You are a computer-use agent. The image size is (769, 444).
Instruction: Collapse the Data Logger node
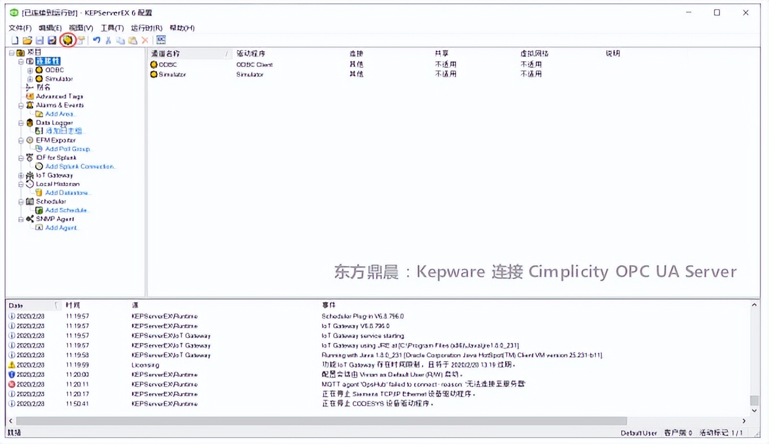[x=21, y=123]
